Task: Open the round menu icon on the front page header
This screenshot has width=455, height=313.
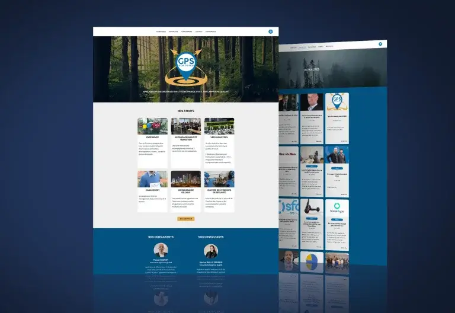Action: [270, 31]
